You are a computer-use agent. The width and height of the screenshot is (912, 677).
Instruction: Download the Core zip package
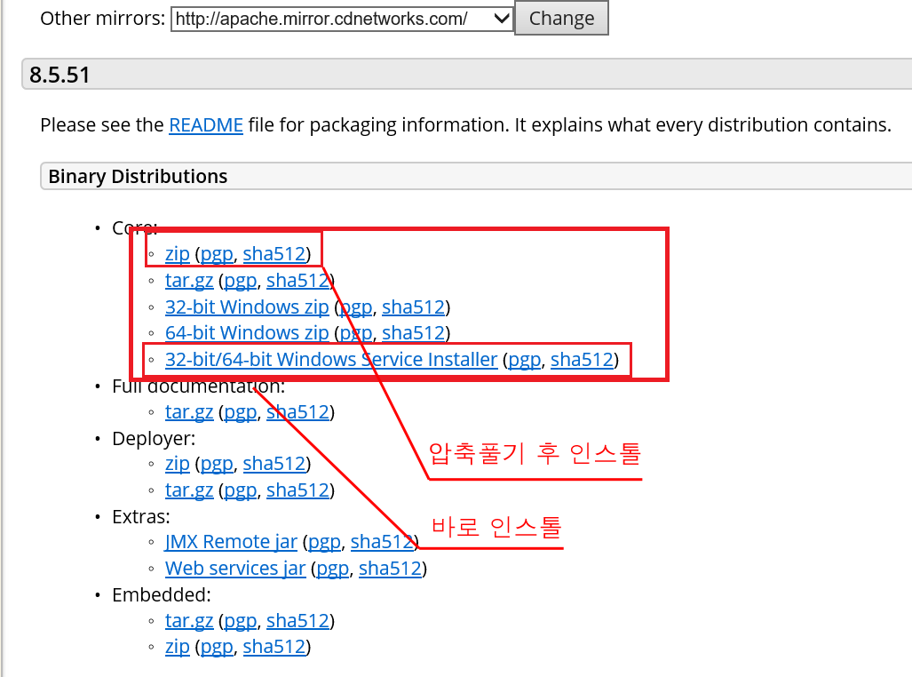[x=178, y=254]
